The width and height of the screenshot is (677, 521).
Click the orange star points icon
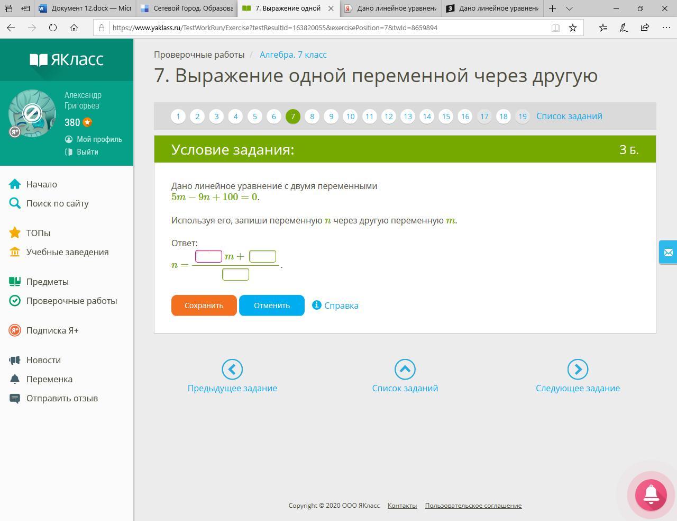(87, 122)
